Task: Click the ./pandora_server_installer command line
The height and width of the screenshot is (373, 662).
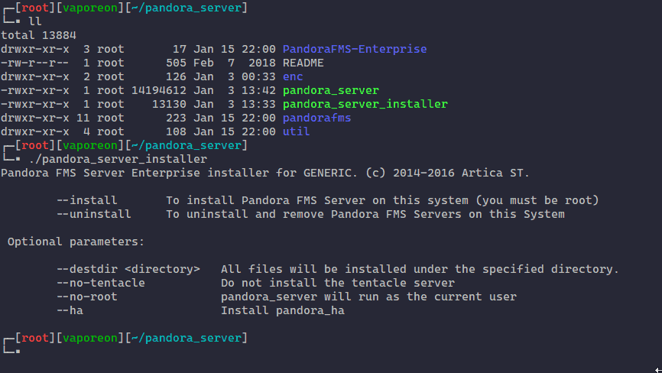Action: tap(118, 159)
